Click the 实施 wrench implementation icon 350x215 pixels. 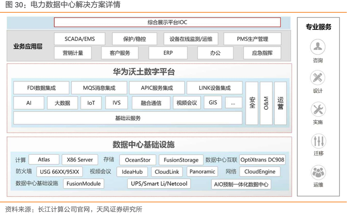pos(318,109)
